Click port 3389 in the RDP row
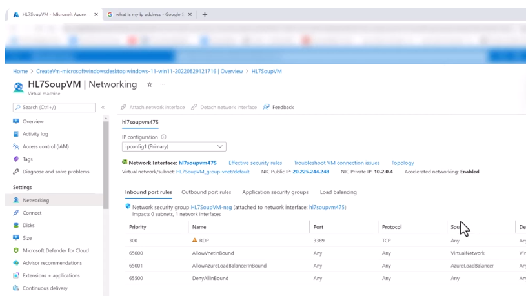526x296 pixels. click(x=319, y=241)
